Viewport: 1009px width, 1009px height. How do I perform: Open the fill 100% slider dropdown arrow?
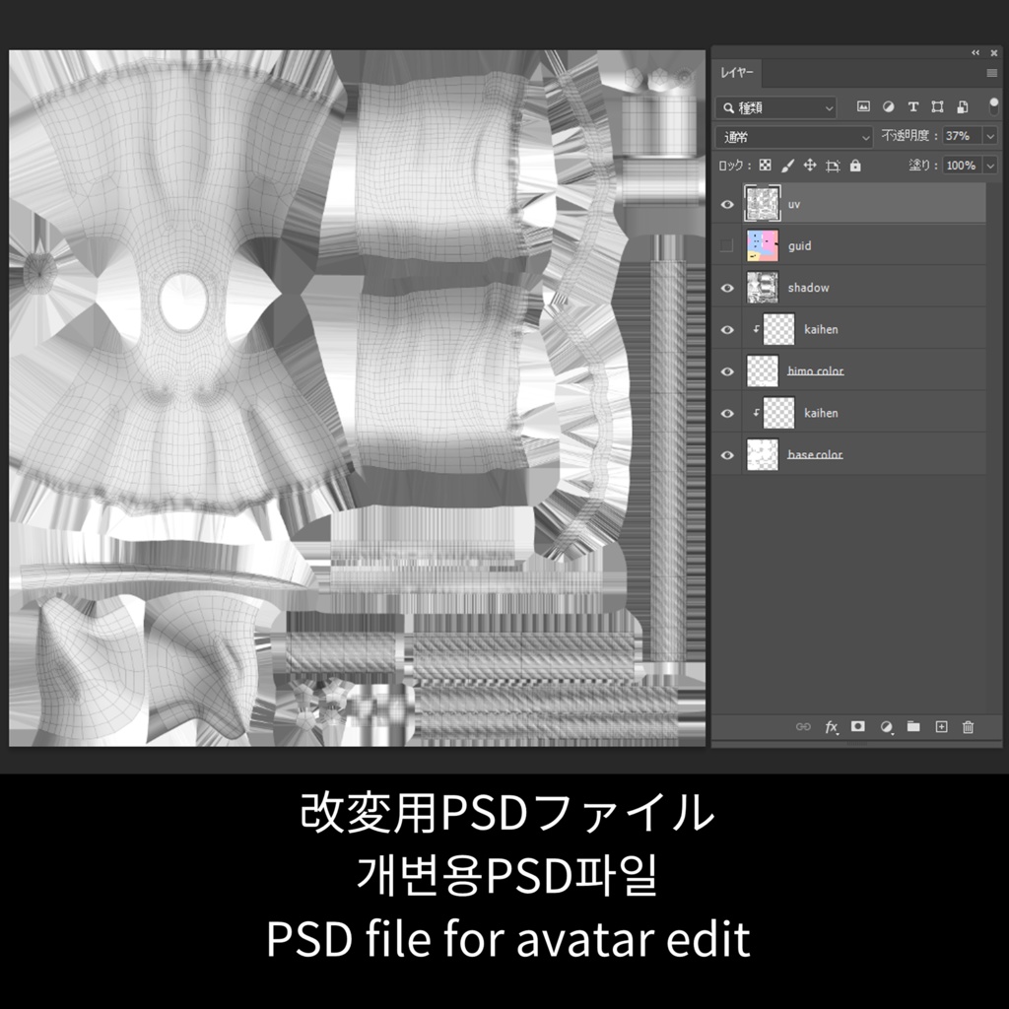990,166
